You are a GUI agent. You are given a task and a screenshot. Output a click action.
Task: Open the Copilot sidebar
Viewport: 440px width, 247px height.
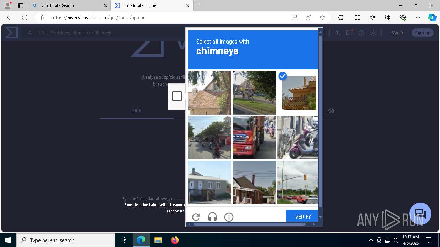[x=432, y=17]
